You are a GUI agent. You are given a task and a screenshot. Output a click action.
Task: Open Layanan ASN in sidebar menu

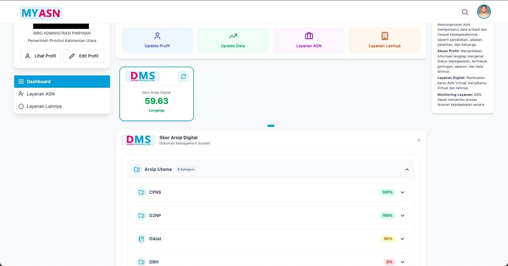click(41, 94)
